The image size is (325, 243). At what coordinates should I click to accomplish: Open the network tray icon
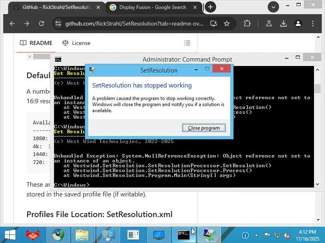[277, 235]
